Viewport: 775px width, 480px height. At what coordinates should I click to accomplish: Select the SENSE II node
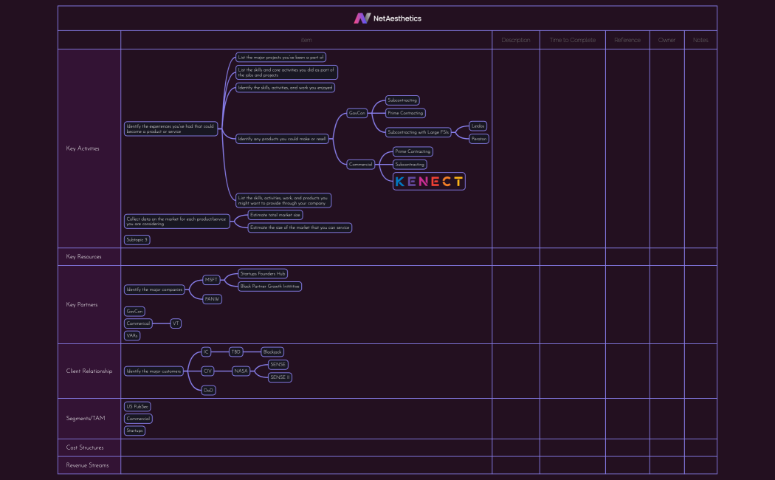pos(280,377)
